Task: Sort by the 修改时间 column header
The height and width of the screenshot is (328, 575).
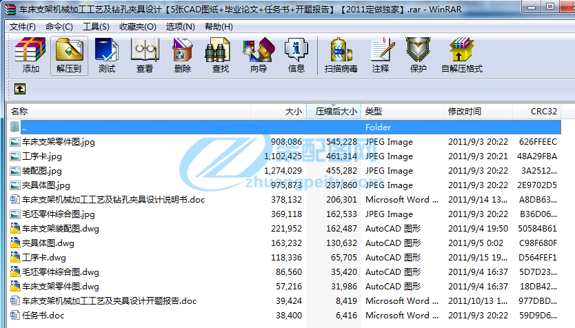Action: [478, 112]
